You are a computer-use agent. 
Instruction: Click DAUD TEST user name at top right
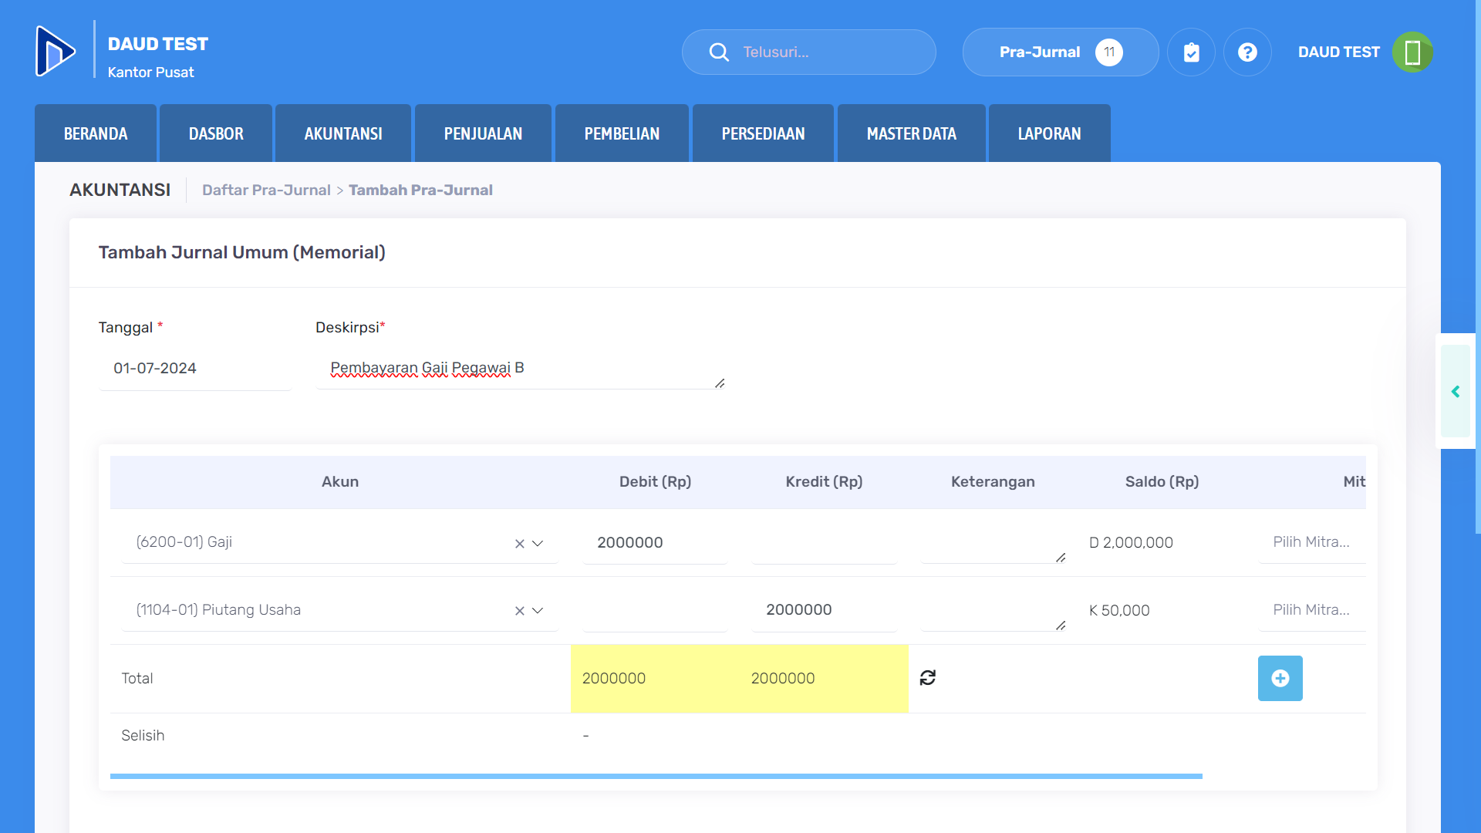(1338, 52)
